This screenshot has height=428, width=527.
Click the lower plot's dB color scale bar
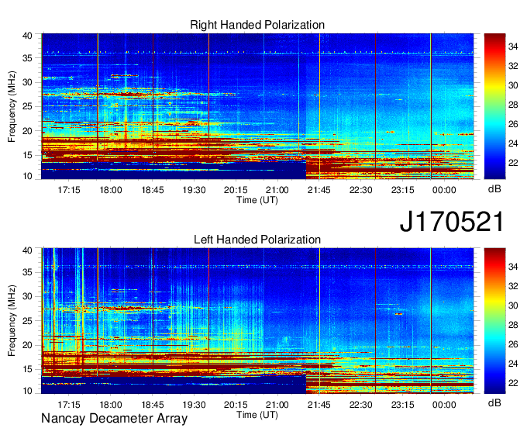[494, 321]
